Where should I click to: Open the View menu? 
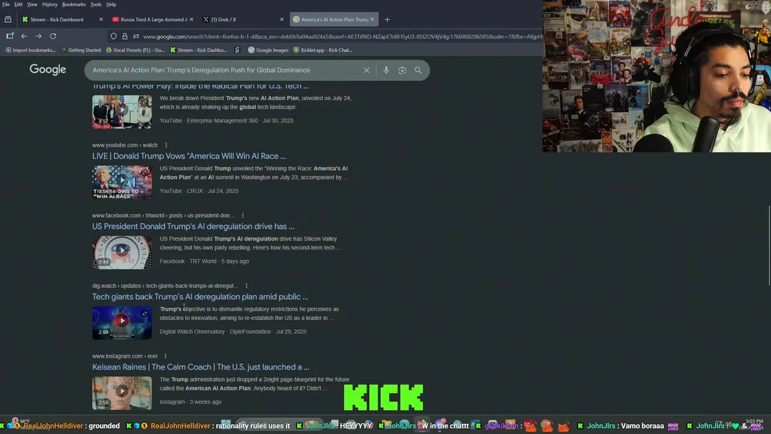click(32, 4)
